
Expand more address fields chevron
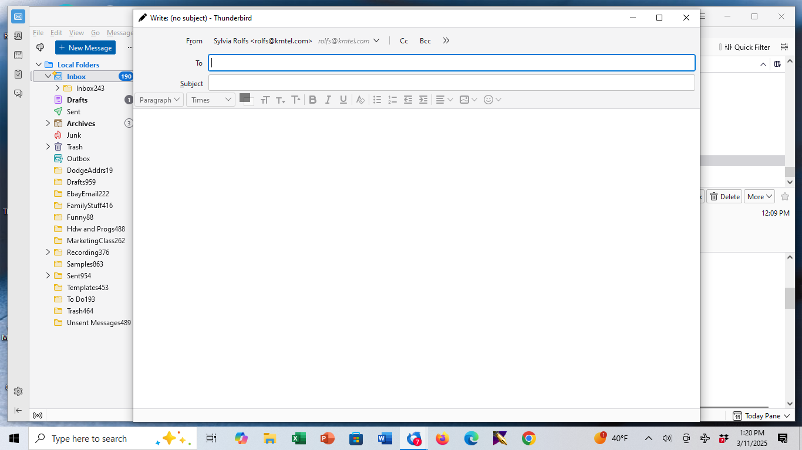pyautogui.click(x=446, y=41)
